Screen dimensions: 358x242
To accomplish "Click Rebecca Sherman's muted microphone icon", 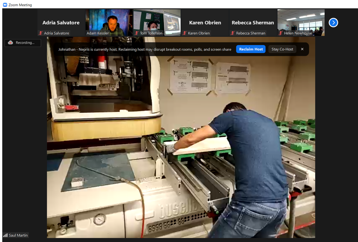I will (x=233, y=33).
